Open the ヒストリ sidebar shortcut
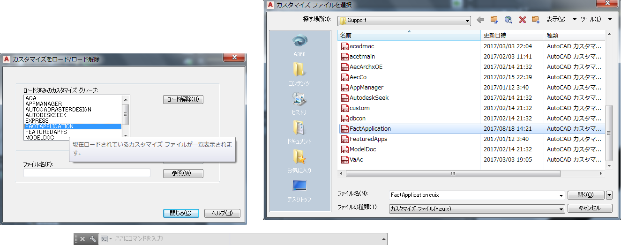Screen dimensions: 621x245 299,104
